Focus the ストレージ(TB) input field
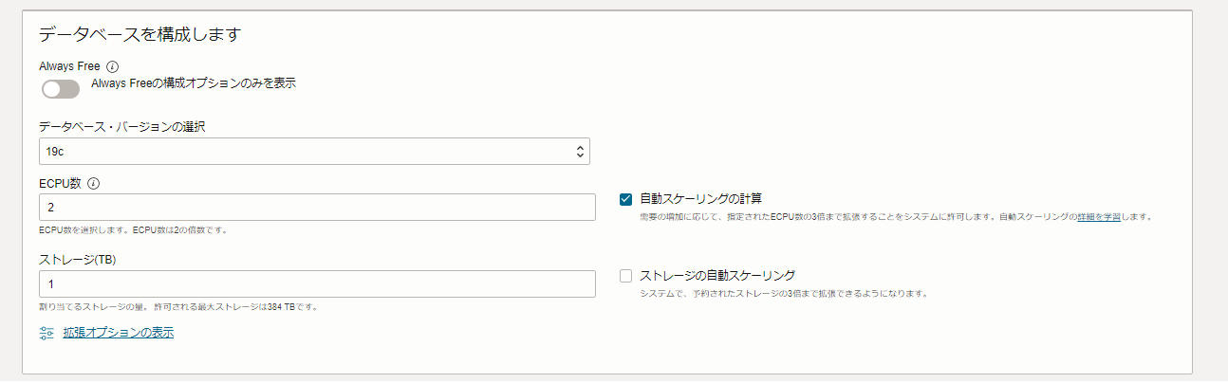The width and height of the screenshot is (1228, 383). click(317, 283)
